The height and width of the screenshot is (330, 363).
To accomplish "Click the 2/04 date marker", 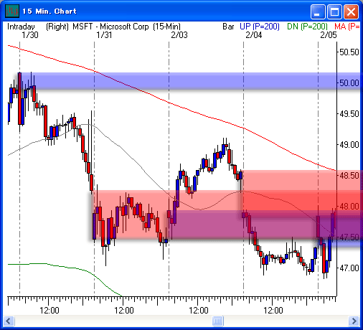I will point(254,35).
